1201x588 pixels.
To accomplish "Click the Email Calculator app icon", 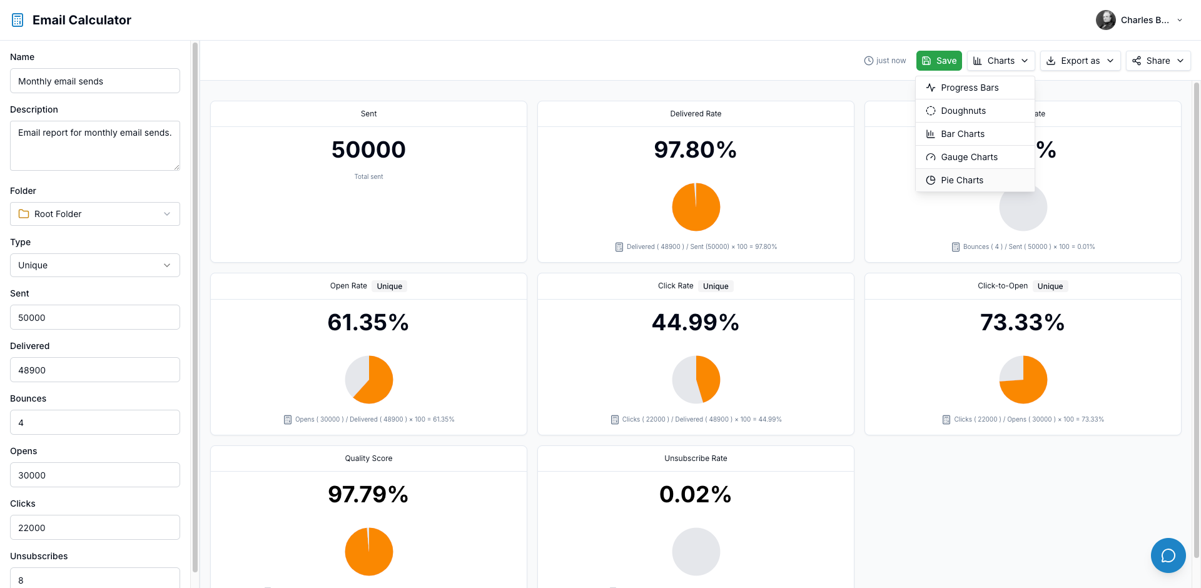I will (17, 19).
